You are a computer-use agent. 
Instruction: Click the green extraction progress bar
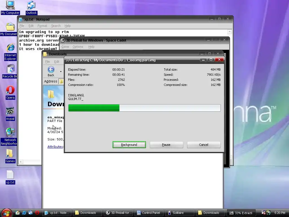pos(144,108)
